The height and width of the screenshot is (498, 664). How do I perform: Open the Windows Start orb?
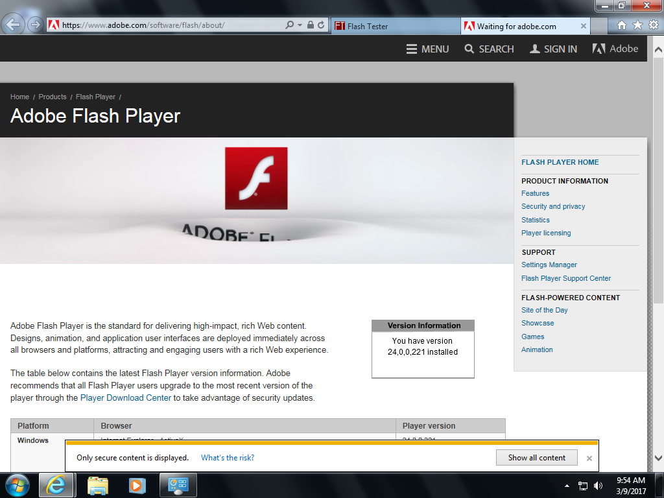(17, 485)
